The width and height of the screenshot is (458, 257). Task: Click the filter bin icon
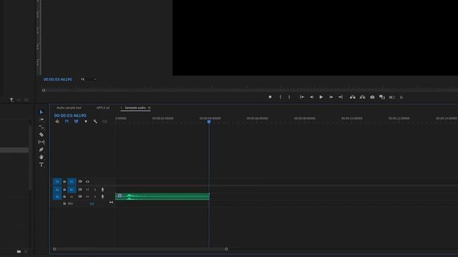(x=11, y=100)
